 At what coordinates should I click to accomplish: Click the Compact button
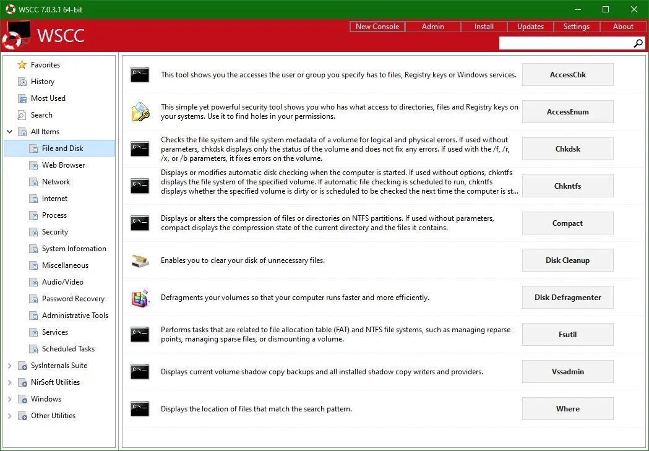click(567, 223)
